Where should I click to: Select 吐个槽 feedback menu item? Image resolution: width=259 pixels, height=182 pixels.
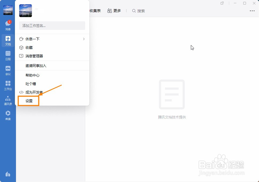click(52, 84)
